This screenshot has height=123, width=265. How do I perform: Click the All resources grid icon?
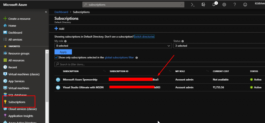pos(5,60)
